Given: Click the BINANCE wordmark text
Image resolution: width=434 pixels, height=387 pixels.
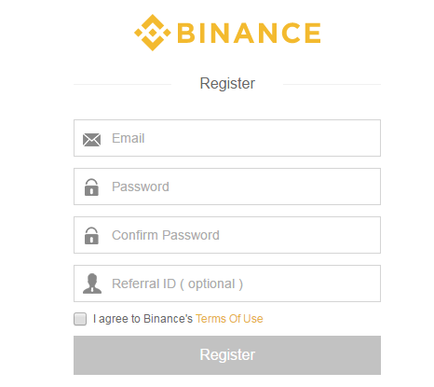Looking at the screenshot, I should click(249, 33).
